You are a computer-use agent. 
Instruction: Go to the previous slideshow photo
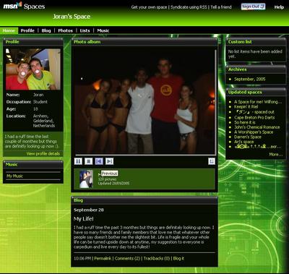tap(99, 161)
